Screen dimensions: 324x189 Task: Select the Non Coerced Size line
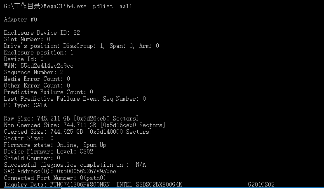click(x=85, y=125)
